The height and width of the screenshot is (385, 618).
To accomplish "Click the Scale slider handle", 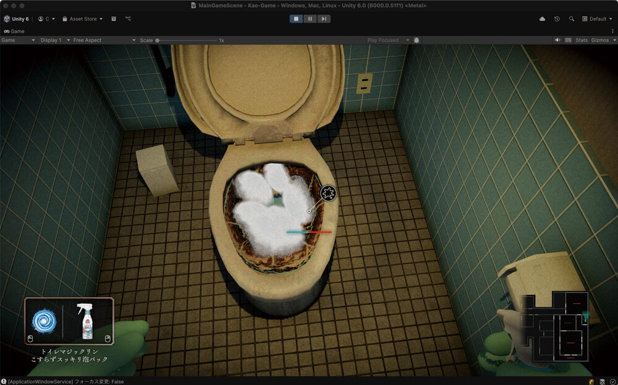I will 158,40.
